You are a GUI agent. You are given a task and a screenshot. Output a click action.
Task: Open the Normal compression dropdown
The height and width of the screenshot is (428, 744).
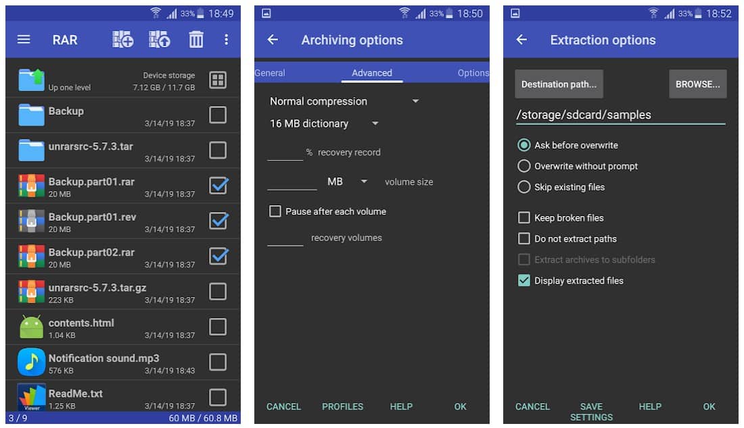click(x=415, y=101)
